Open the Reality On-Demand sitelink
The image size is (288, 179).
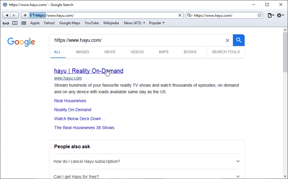73,110
